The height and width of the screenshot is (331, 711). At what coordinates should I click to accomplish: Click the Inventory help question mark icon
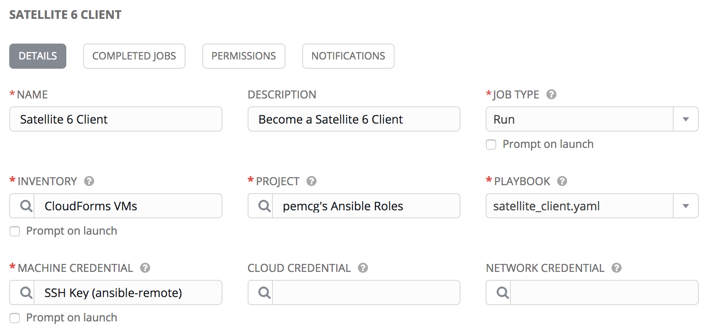point(89,181)
